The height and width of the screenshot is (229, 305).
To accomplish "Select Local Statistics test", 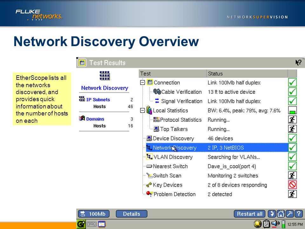I will click(218, 111).
